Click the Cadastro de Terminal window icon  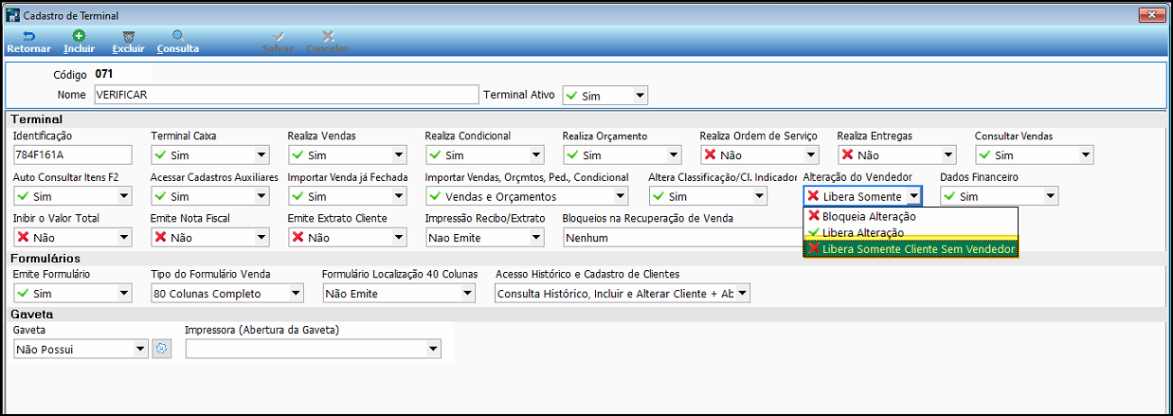[x=11, y=15]
